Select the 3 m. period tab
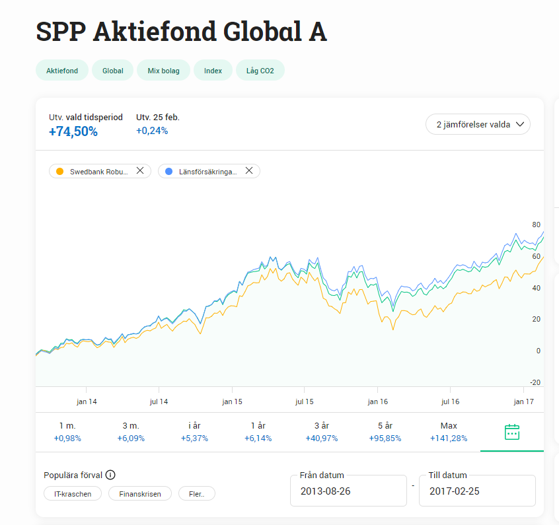The height and width of the screenshot is (525, 559). (x=131, y=432)
